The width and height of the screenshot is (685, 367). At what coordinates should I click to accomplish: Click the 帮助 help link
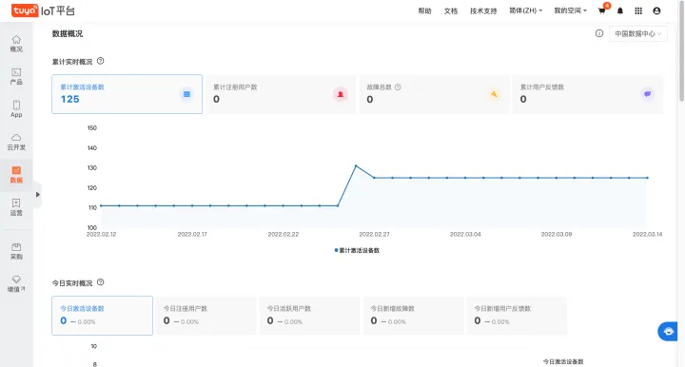coord(424,10)
